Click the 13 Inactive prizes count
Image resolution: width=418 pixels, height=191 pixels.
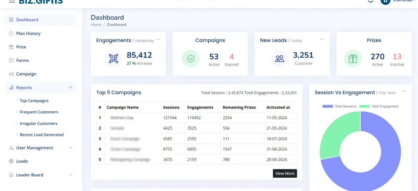[x=397, y=57]
